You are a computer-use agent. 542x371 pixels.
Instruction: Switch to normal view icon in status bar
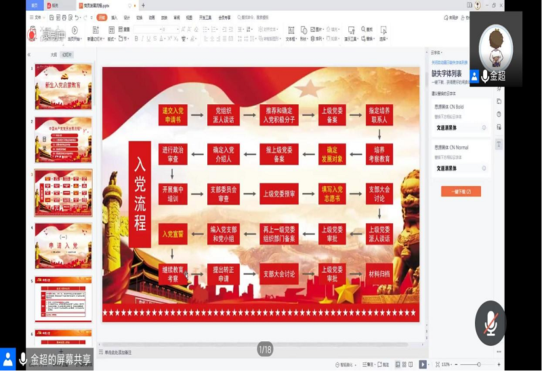pyautogui.click(x=397, y=364)
